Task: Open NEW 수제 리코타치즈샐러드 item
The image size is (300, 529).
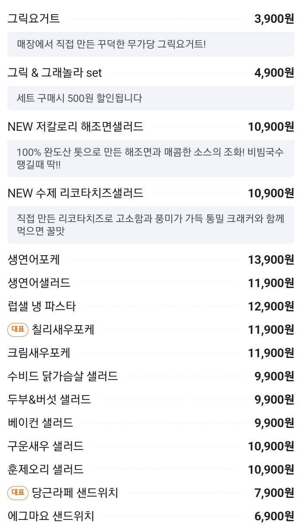Action: tap(151, 193)
